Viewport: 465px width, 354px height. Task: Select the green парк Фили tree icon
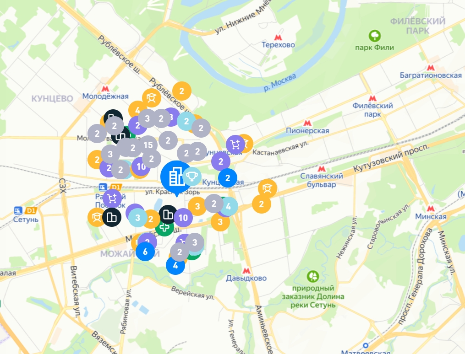coord(375,36)
